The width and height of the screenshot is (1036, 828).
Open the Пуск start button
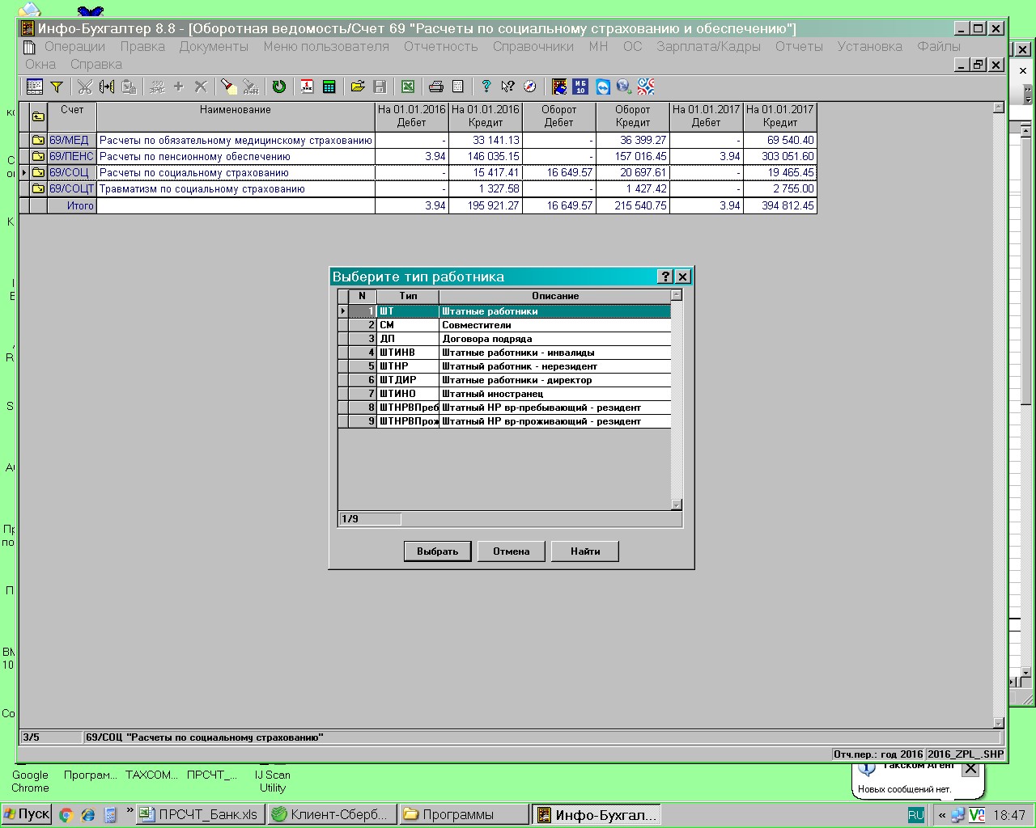pyautogui.click(x=27, y=814)
